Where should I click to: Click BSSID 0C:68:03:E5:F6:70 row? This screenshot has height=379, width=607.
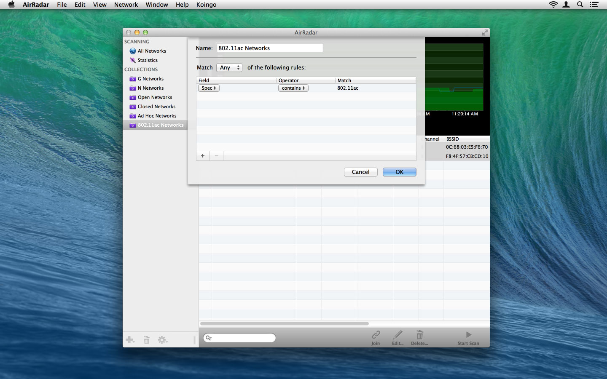[467, 147]
